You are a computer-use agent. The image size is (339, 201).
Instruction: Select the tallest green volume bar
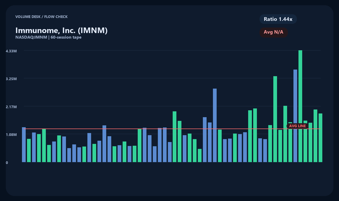[300, 106]
